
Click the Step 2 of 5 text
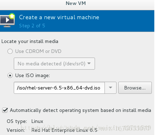[x=32, y=26]
